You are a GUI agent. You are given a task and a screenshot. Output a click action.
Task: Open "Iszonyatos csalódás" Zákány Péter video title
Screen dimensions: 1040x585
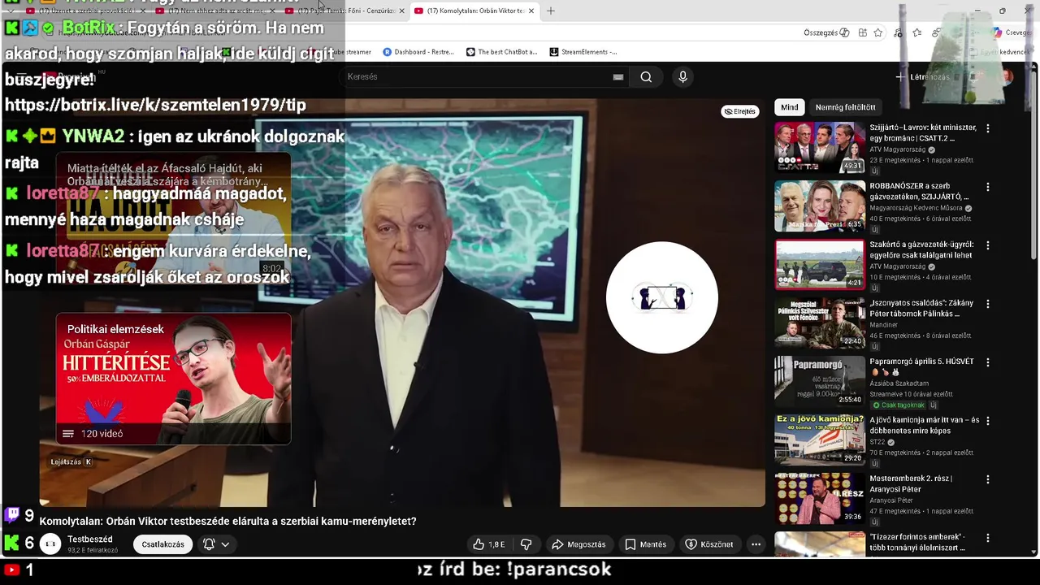[921, 308]
